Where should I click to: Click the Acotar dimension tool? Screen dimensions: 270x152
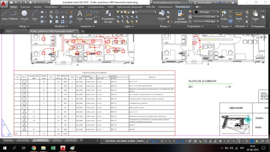pos(89,15)
